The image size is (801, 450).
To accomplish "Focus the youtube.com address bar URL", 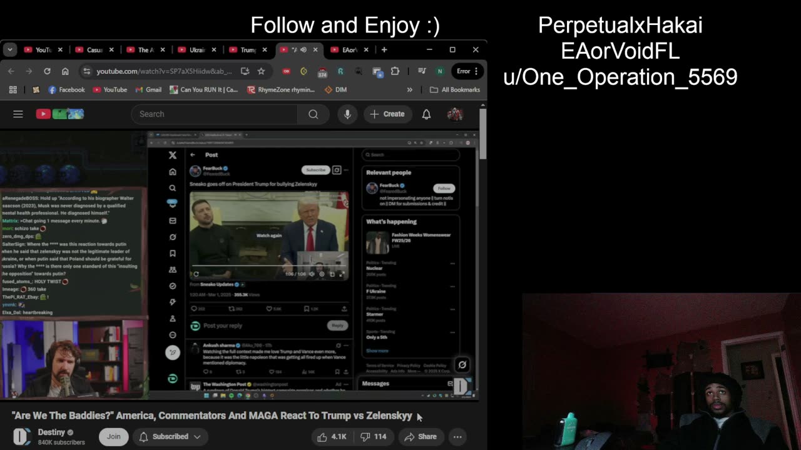I will [x=164, y=71].
